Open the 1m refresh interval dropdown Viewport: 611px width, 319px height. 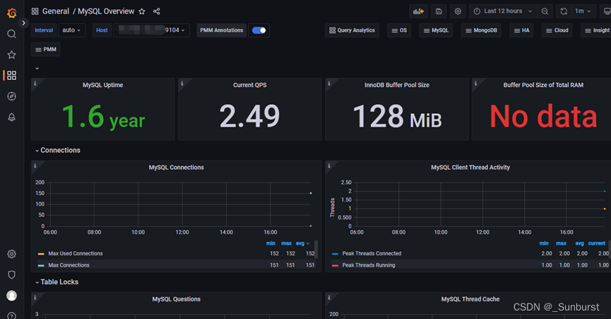(x=583, y=11)
